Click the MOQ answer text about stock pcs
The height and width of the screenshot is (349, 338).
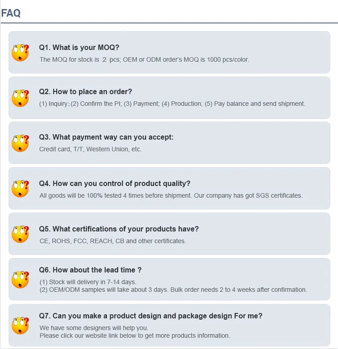click(x=144, y=59)
